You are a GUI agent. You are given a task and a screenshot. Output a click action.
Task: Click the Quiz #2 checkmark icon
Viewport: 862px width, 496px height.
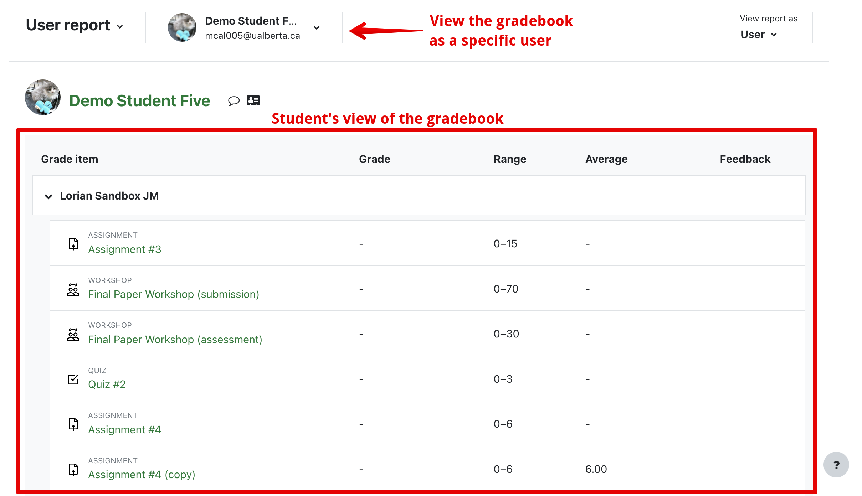[73, 379]
